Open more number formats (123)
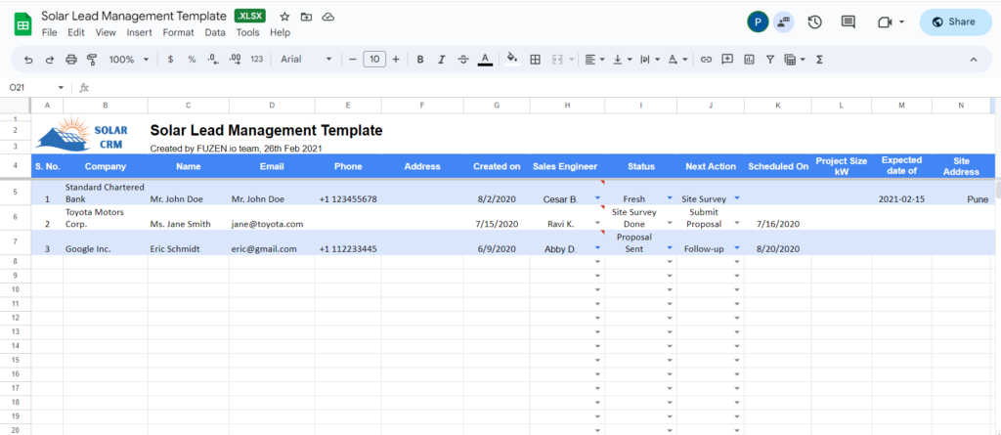The image size is (1001, 435). (x=257, y=60)
